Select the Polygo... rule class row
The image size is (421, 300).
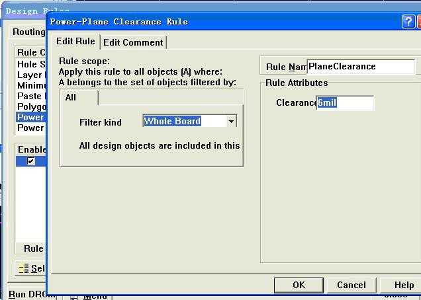[31, 106]
